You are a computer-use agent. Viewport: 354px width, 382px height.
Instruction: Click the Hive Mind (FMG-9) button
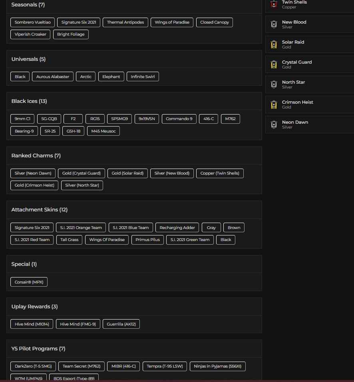coord(78,324)
